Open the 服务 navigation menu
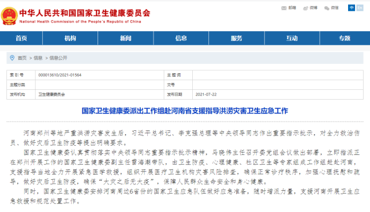 point(237,38)
